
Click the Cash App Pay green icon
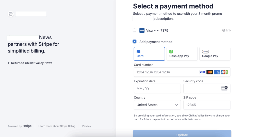pyautogui.click(x=171, y=52)
